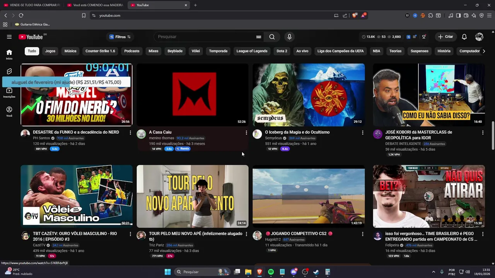Open the Início sidebar item
The width and height of the screenshot is (495, 278).
pos(9,54)
